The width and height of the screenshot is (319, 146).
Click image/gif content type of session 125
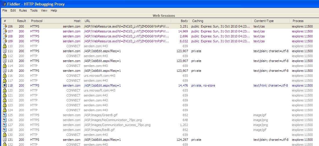260,115
